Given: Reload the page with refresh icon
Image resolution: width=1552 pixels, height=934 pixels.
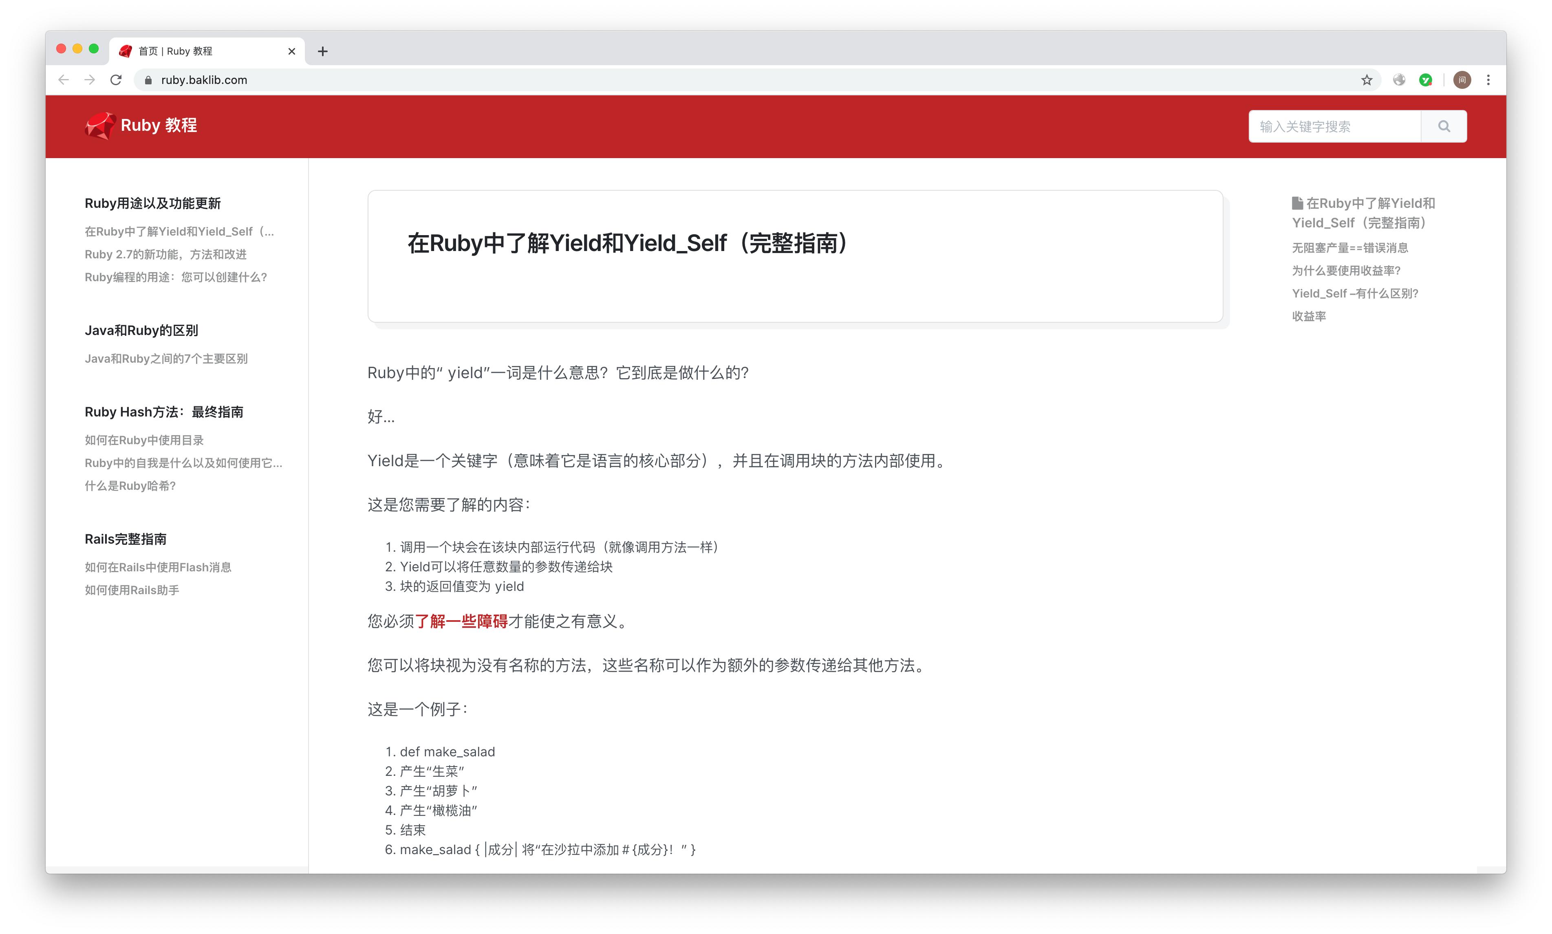Looking at the screenshot, I should click(x=116, y=80).
